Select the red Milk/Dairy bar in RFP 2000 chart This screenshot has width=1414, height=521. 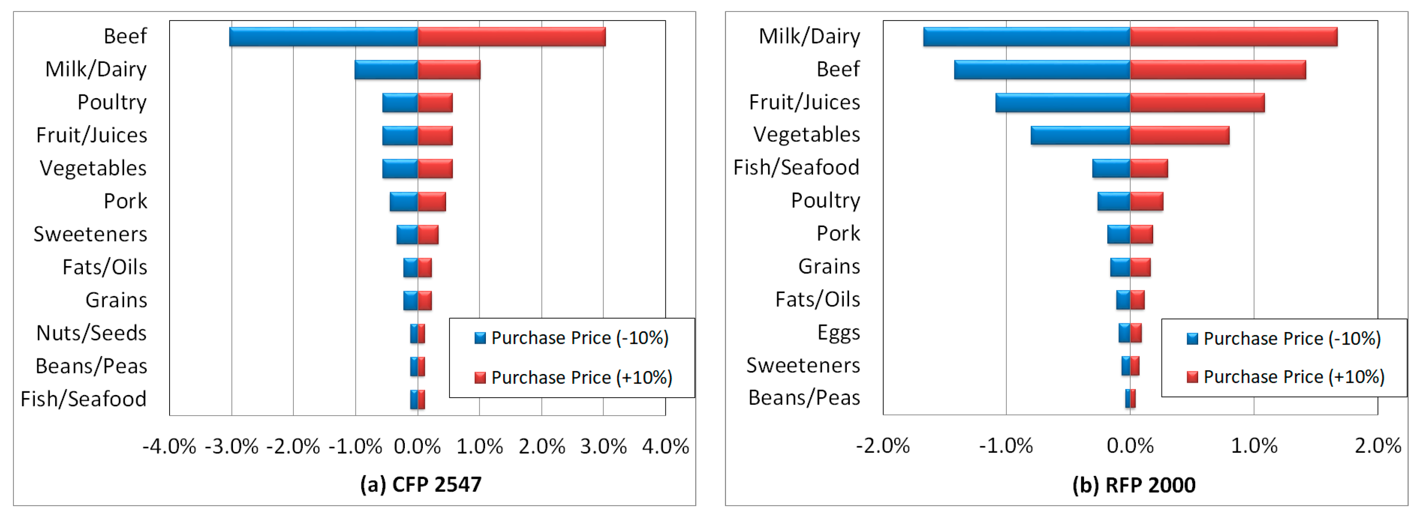[x=1233, y=37]
